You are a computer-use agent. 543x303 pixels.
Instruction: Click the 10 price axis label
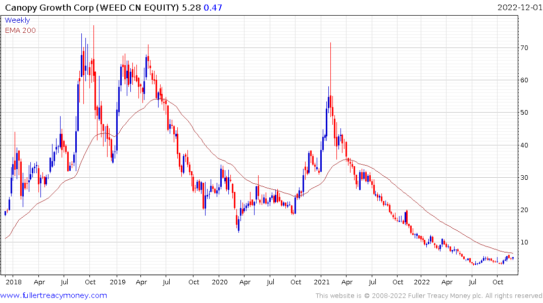(524, 242)
